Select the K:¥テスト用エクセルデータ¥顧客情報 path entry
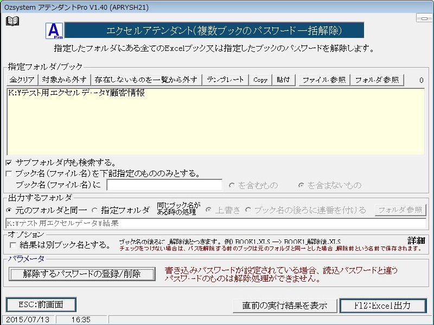This screenshot has width=434, height=325. click(76, 93)
